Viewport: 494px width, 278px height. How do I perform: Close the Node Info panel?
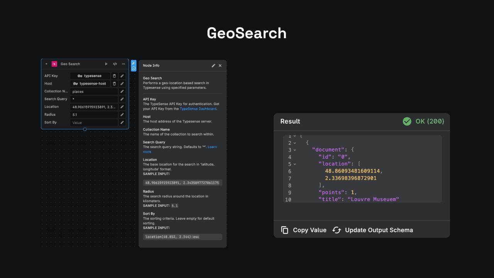pyautogui.click(x=220, y=66)
